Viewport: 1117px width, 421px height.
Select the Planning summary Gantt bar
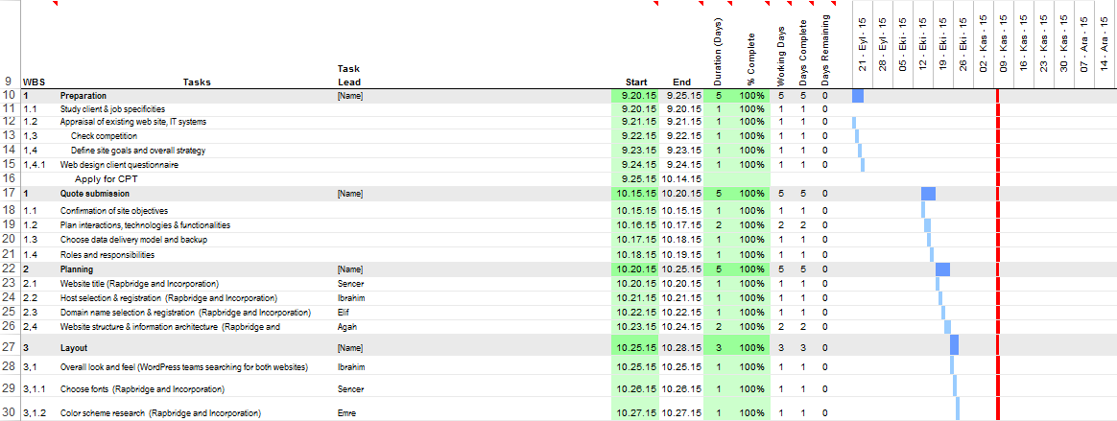pyautogui.click(x=942, y=269)
